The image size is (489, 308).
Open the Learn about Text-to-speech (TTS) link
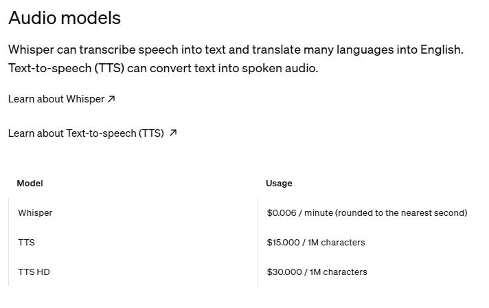(x=86, y=133)
